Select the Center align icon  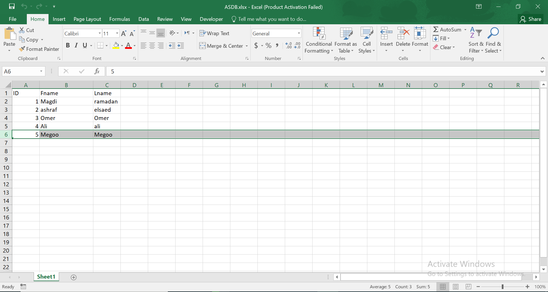[x=152, y=46]
